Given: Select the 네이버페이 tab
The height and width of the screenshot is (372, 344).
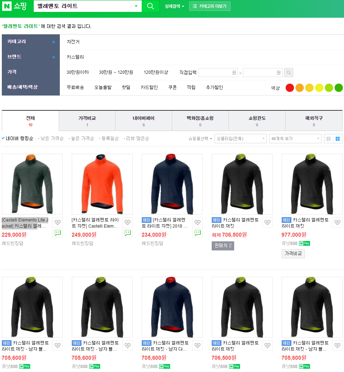Looking at the screenshot, I should pos(144,121).
